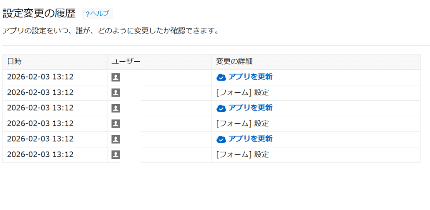
Task: Click the date in the first row
Action: [x=40, y=77]
